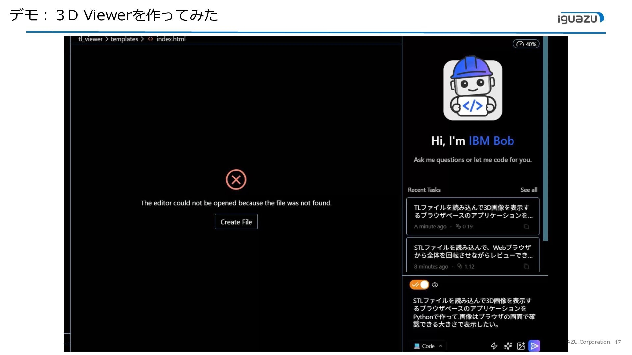
Task: Copy the task from A minute ago
Action: coord(526,226)
